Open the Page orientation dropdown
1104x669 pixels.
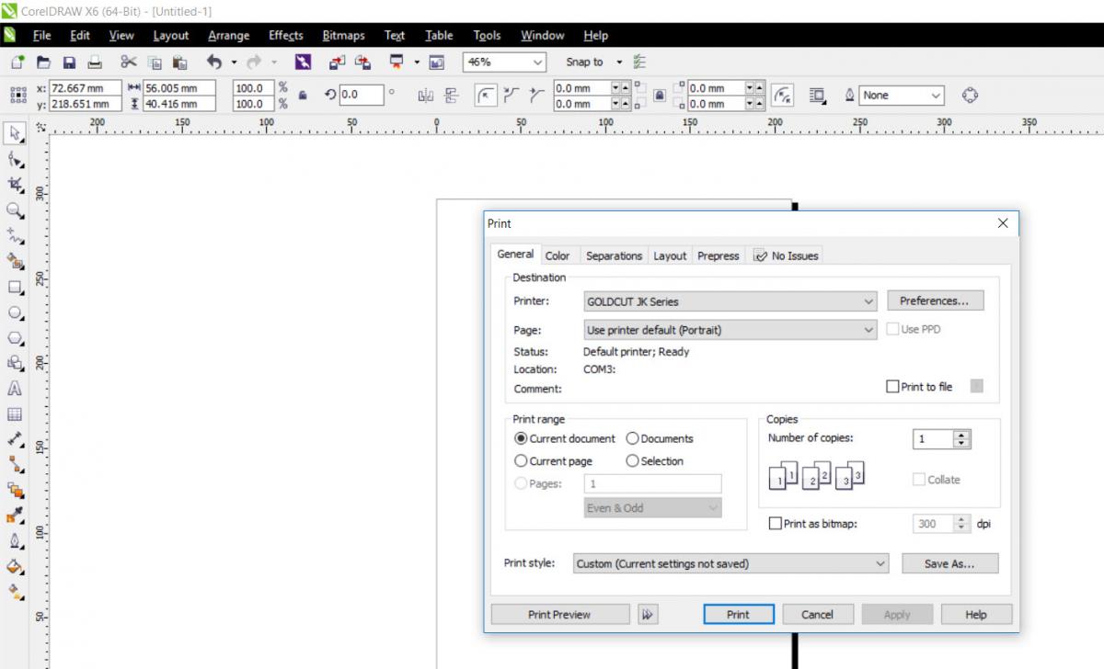730,330
